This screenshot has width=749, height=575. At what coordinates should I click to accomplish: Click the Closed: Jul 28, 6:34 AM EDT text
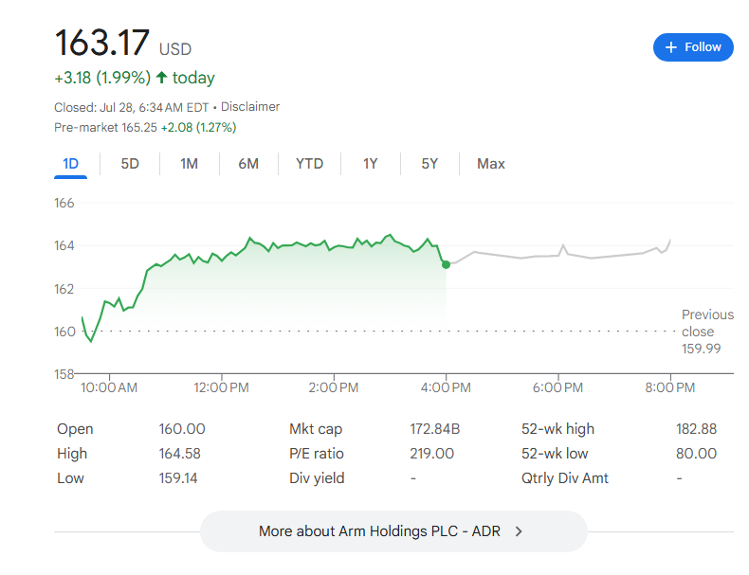[132, 107]
